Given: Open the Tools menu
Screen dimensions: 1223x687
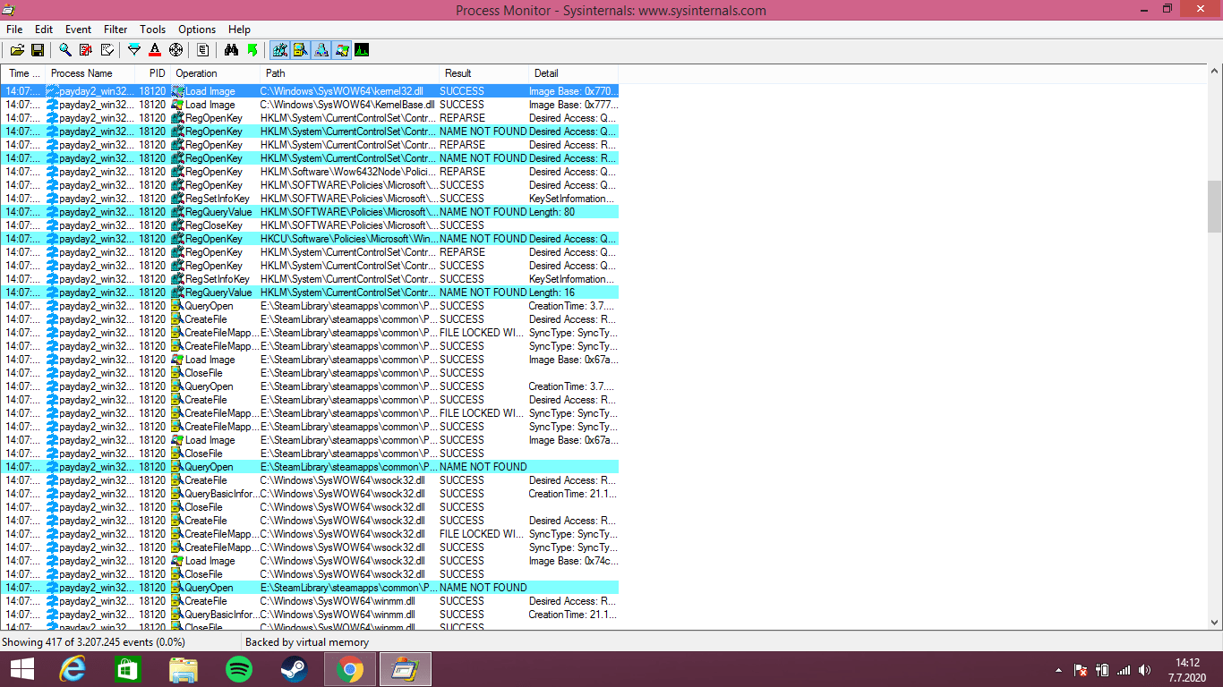Looking at the screenshot, I should tap(153, 30).
